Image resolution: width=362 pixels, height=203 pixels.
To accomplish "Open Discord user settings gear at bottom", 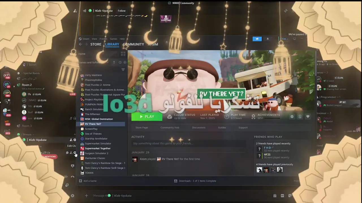I will [72, 196].
